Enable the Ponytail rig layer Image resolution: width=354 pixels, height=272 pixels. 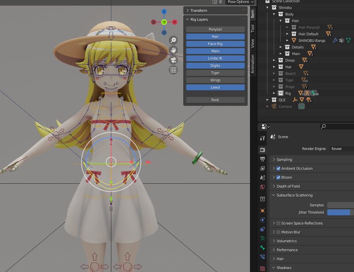(215, 29)
